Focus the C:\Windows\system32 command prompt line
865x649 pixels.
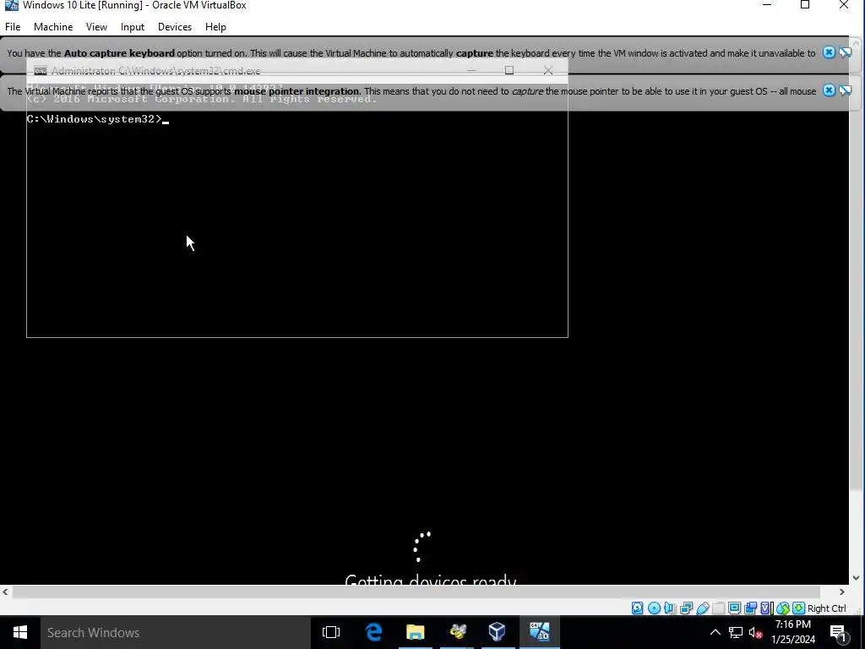[x=98, y=118]
